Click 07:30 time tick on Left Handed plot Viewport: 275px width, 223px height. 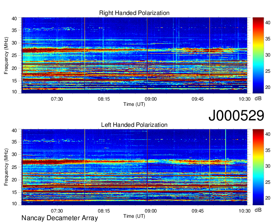point(57,211)
